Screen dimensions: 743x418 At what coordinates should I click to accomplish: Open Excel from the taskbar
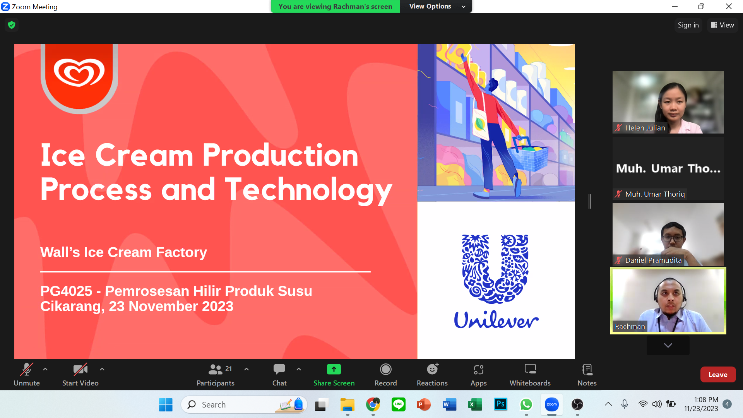(x=475, y=405)
